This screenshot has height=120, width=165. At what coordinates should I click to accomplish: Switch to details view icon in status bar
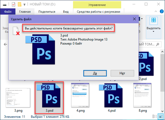pyautogui.click(x=155, y=116)
